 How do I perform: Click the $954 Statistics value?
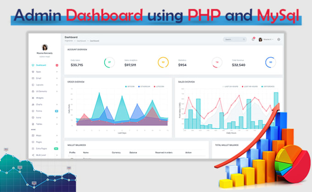pyautogui.click(x=182, y=65)
